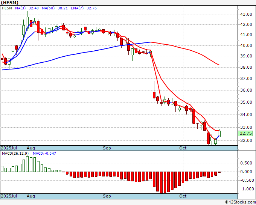This screenshot has width=256, height=205.
Task: Click the 43.00 price axis label
Action: coord(246,15)
